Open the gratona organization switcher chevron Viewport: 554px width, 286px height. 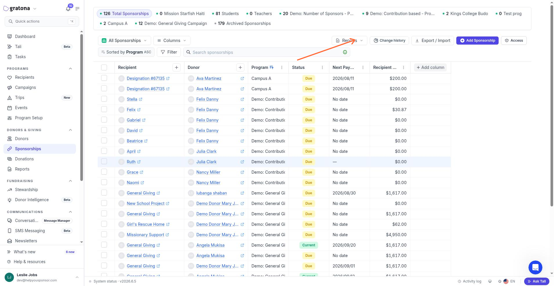coord(35,9)
